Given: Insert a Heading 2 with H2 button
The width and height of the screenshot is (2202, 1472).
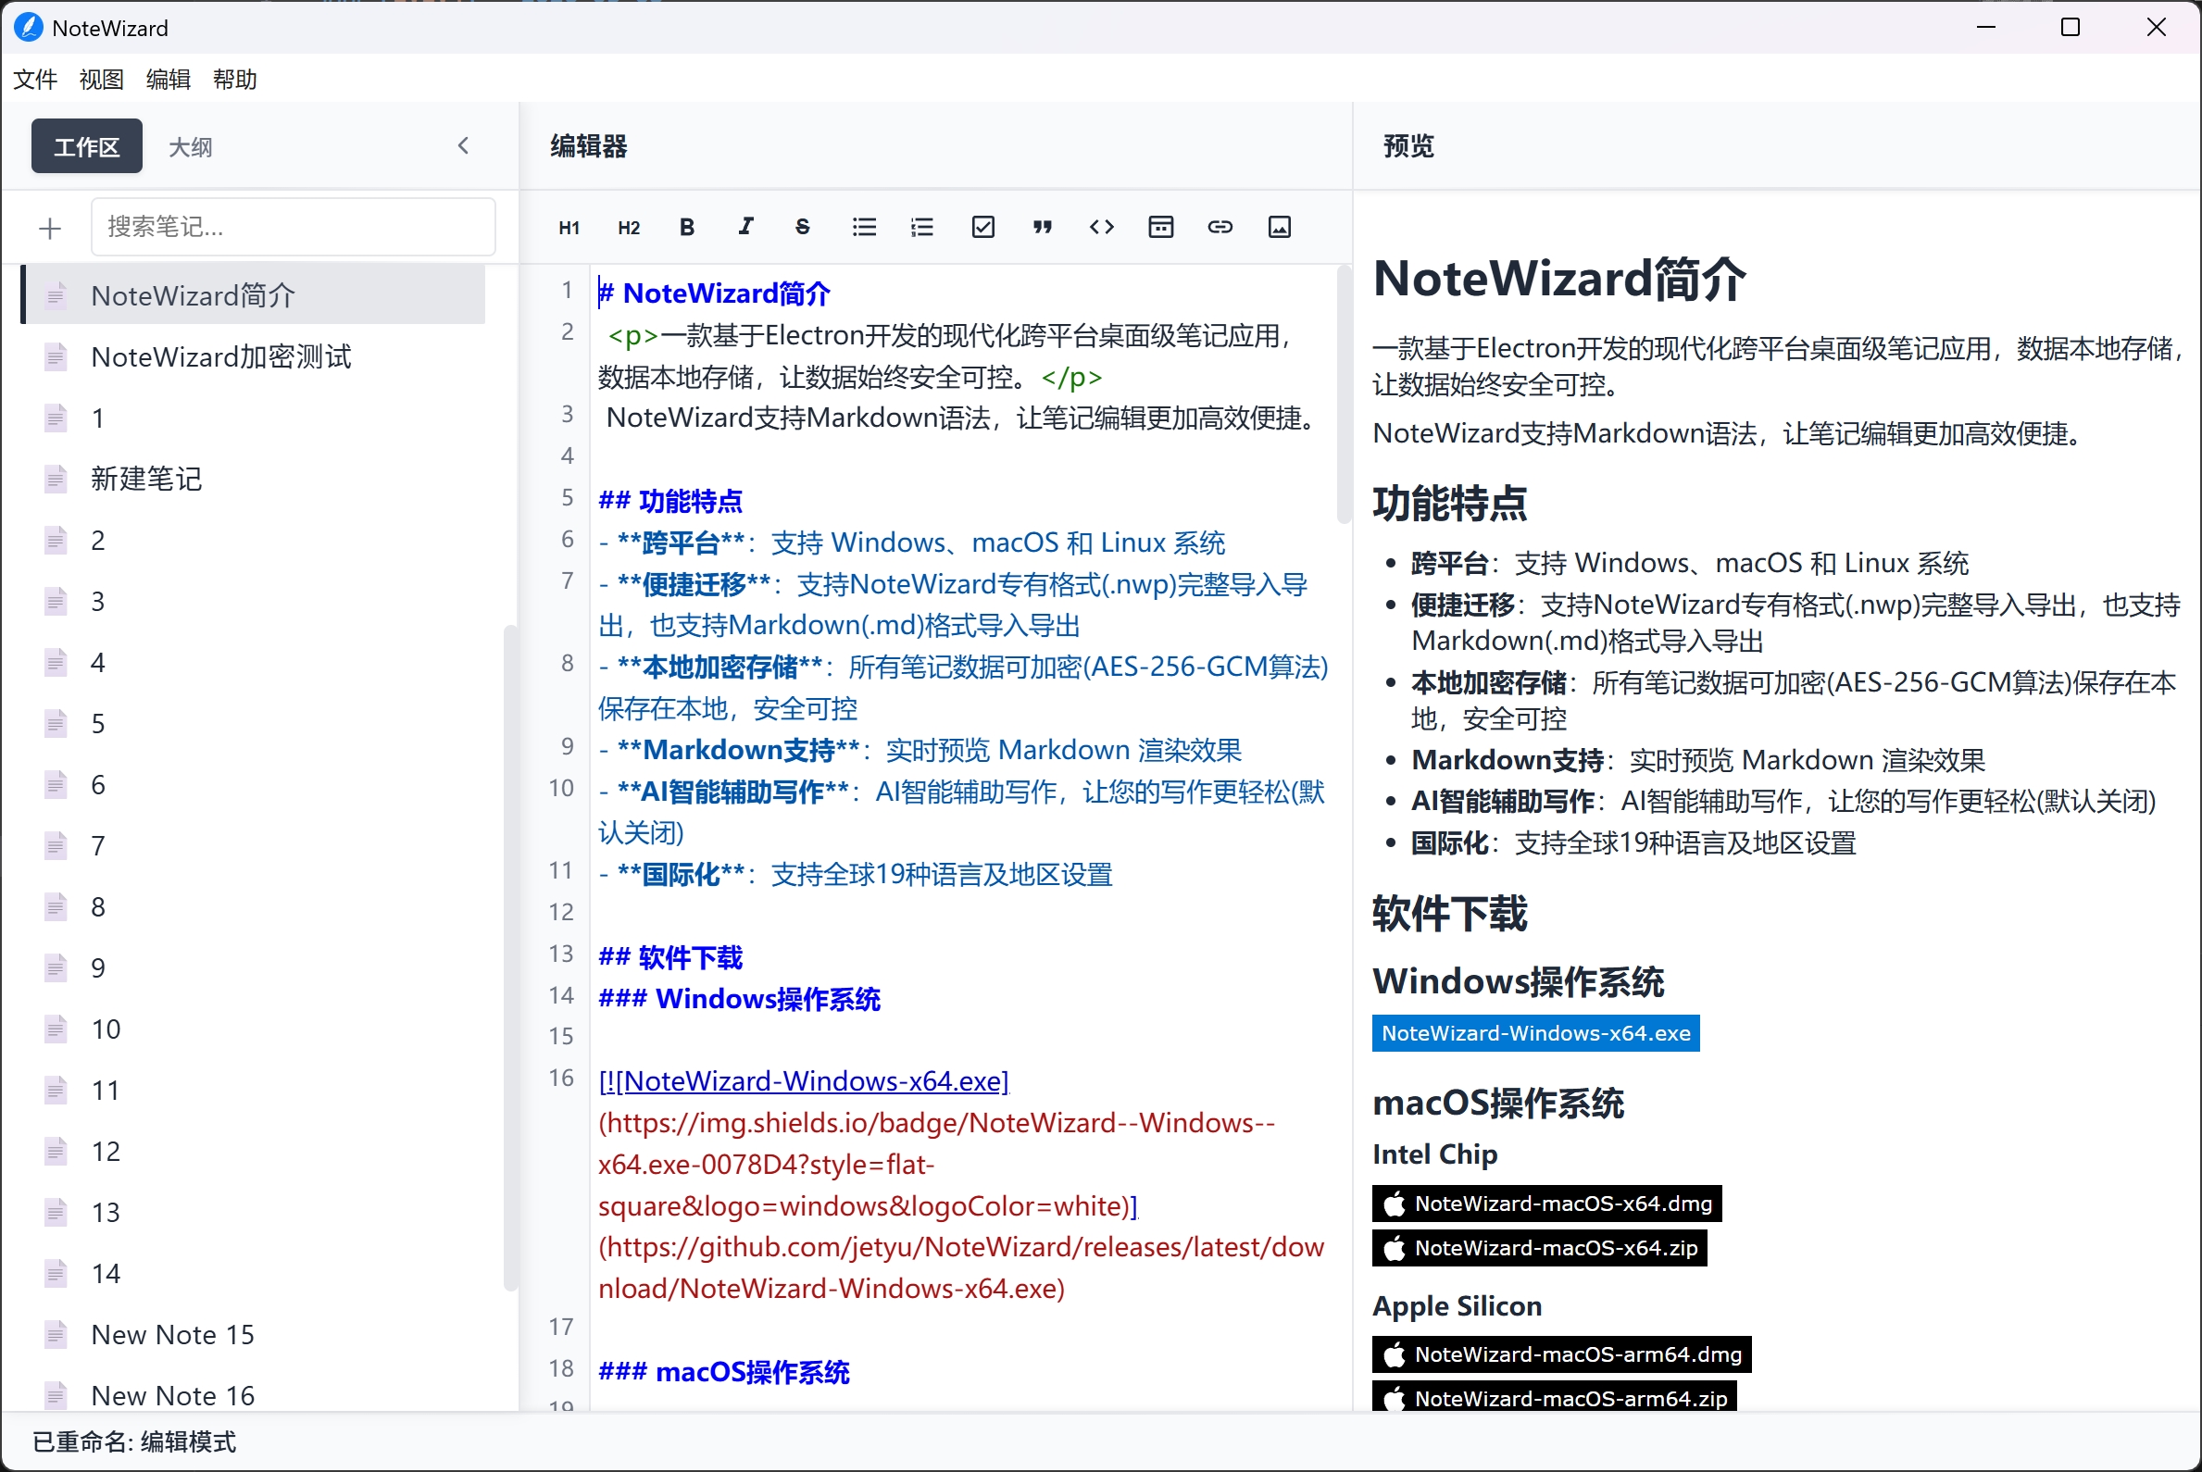Looking at the screenshot, I should tap(628, 227).
